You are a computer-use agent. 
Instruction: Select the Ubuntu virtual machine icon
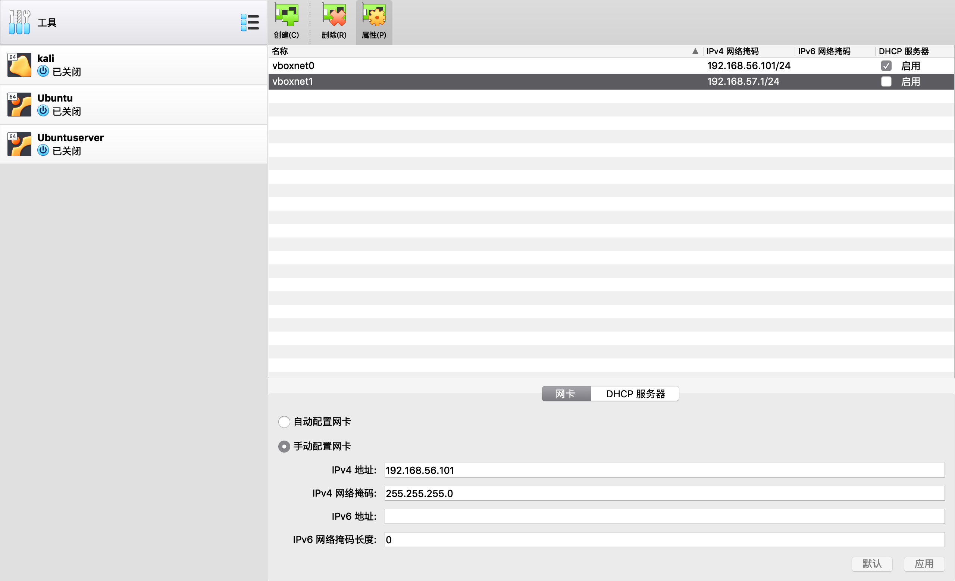19,104
